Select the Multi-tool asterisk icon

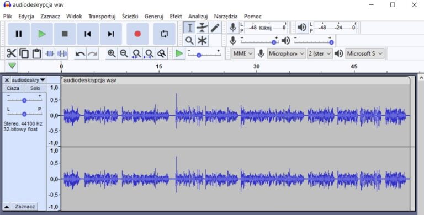(x=202, y=41)
